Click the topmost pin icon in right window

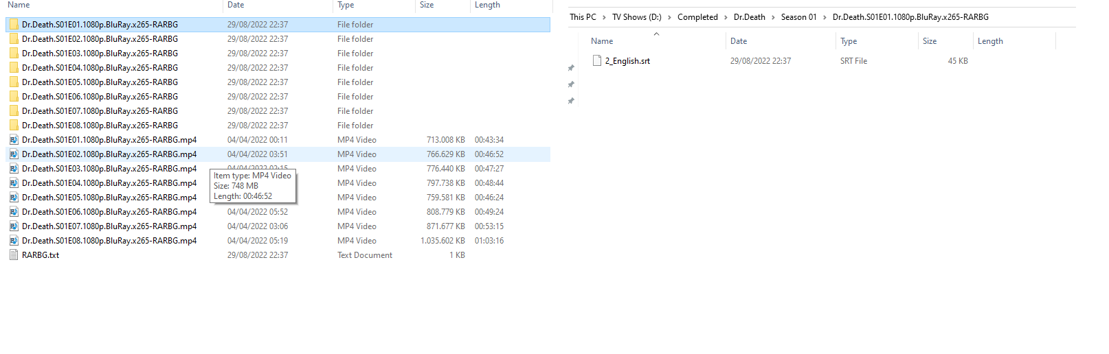(x=570, y=68)
